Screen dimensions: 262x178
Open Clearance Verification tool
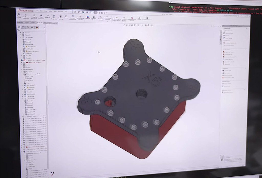(x=34, y=17)
